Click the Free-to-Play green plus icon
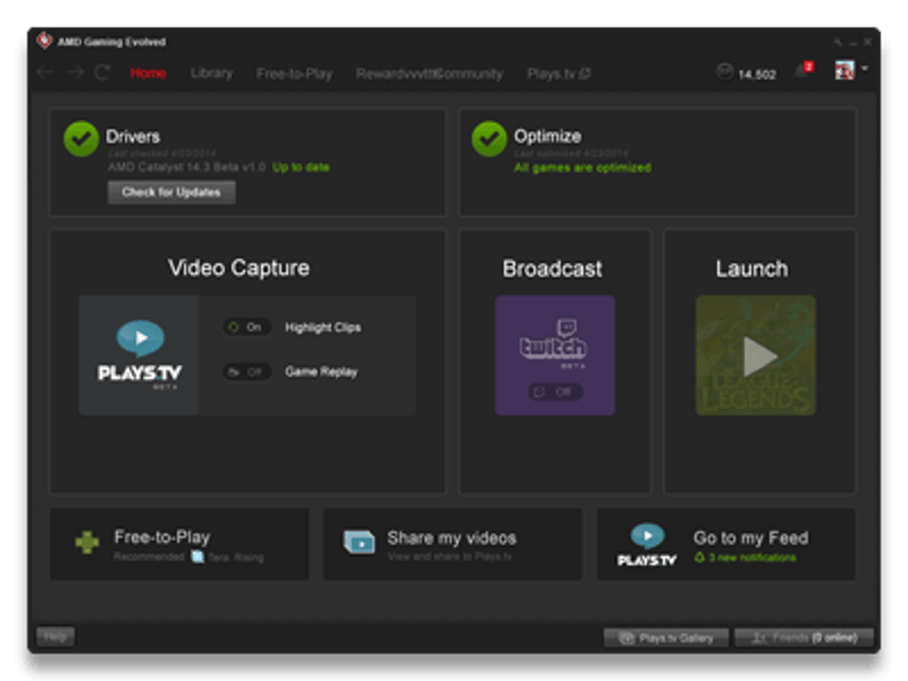 pos(87,543)
